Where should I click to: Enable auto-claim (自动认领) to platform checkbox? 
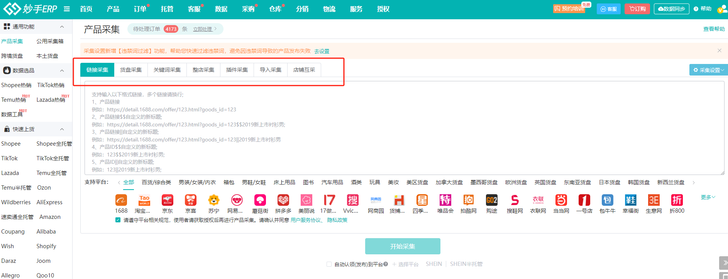click(329, 264)
